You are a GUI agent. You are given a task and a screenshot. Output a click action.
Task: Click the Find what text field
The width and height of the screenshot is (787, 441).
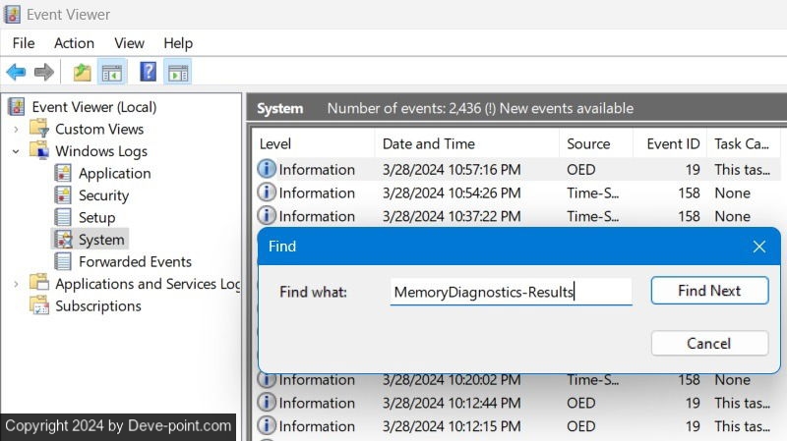510,292
